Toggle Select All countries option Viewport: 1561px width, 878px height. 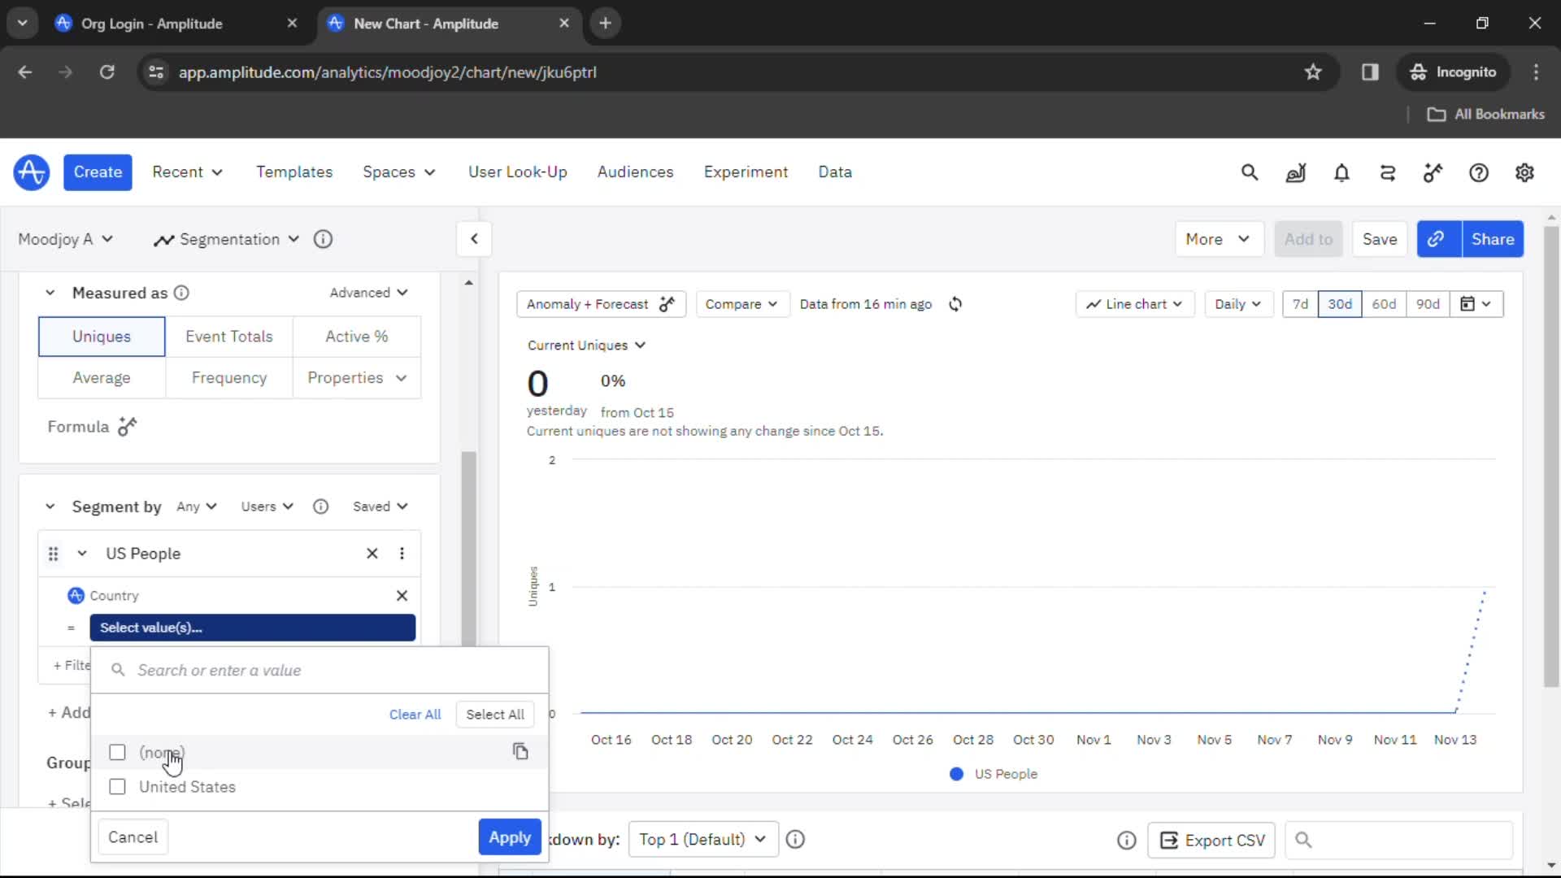point(494,713)
